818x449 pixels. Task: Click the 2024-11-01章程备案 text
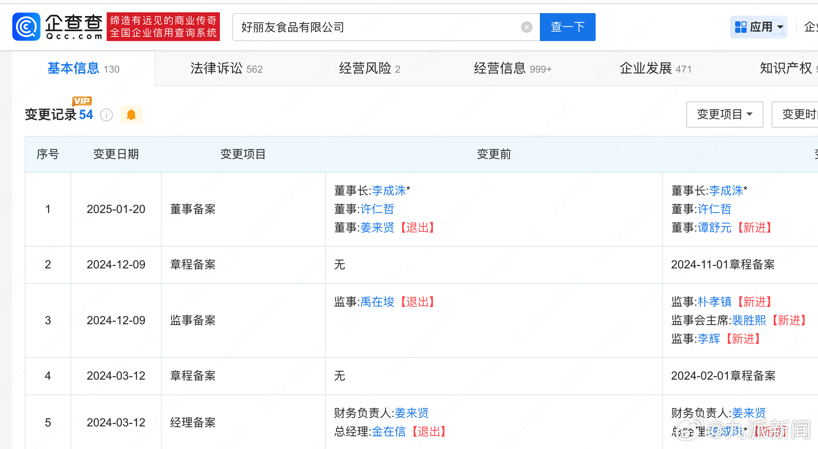[723, 265]
